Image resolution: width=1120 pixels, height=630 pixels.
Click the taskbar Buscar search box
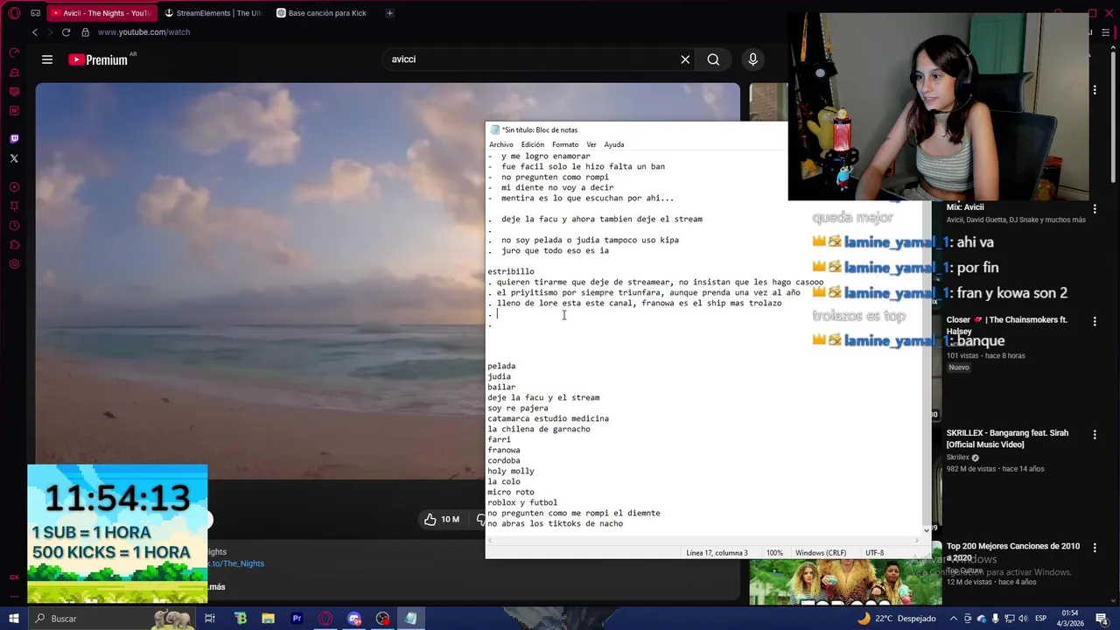pos(111,619)
